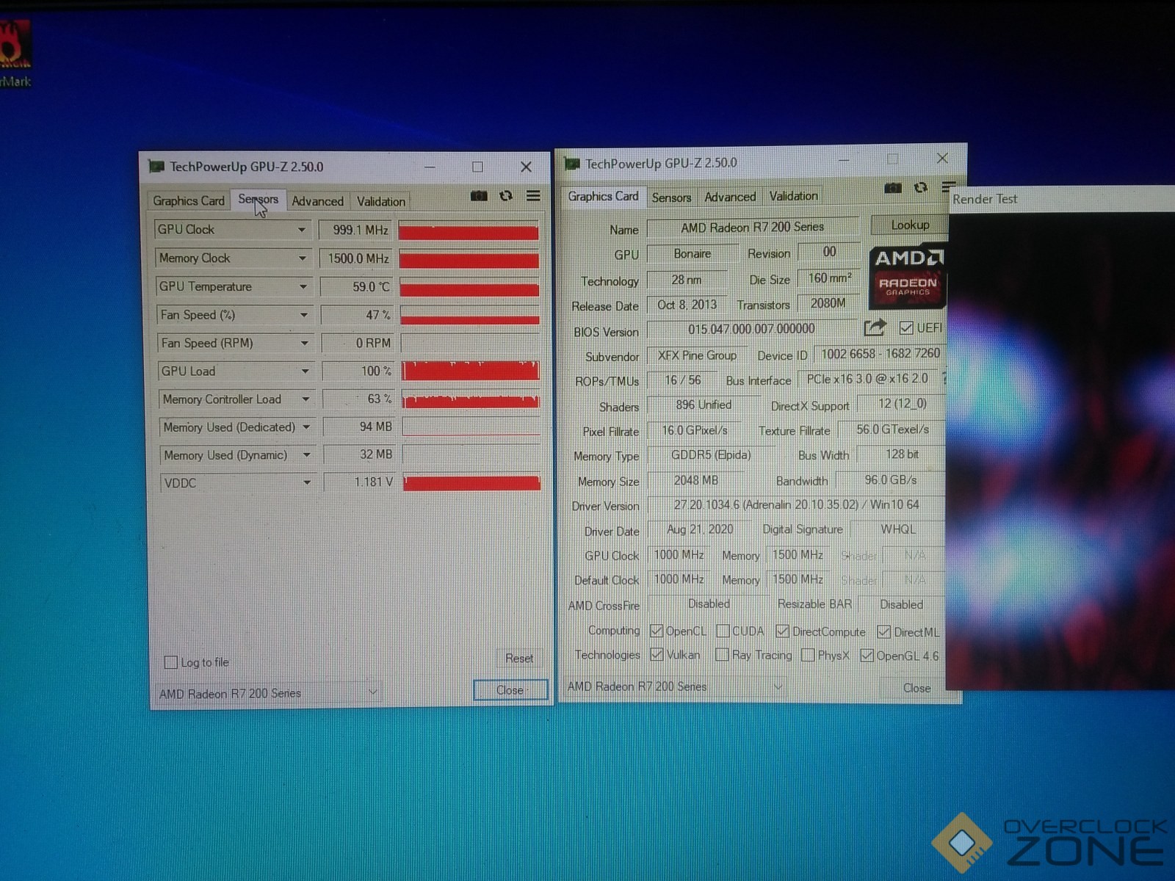The image size is (1175, 881).
Task: Click the refresh icon in Graphics Card window
Action: [x=920, y=188]
